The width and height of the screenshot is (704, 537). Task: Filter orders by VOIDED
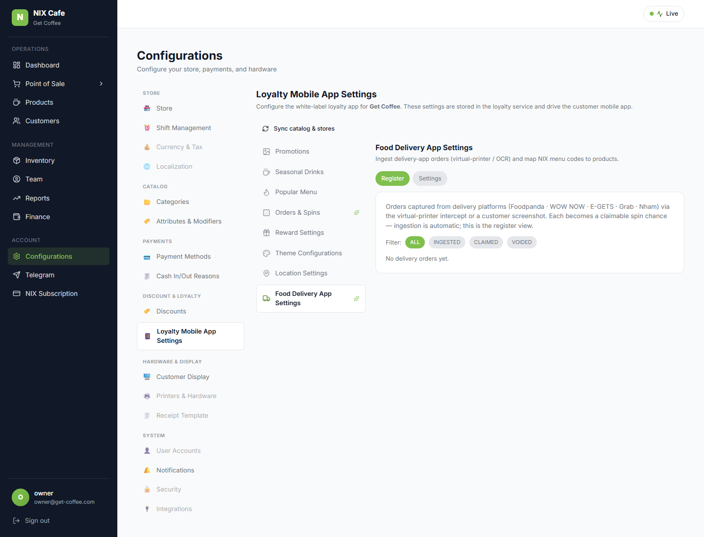[x=522, y=243]
